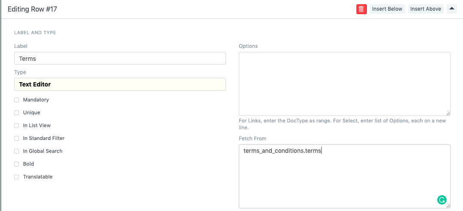Mark the field as Translatable

(x=17, y=177)
